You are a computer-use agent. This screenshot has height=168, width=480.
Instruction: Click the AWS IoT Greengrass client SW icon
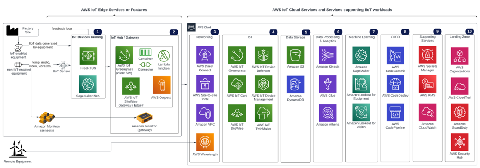(124, 55)
